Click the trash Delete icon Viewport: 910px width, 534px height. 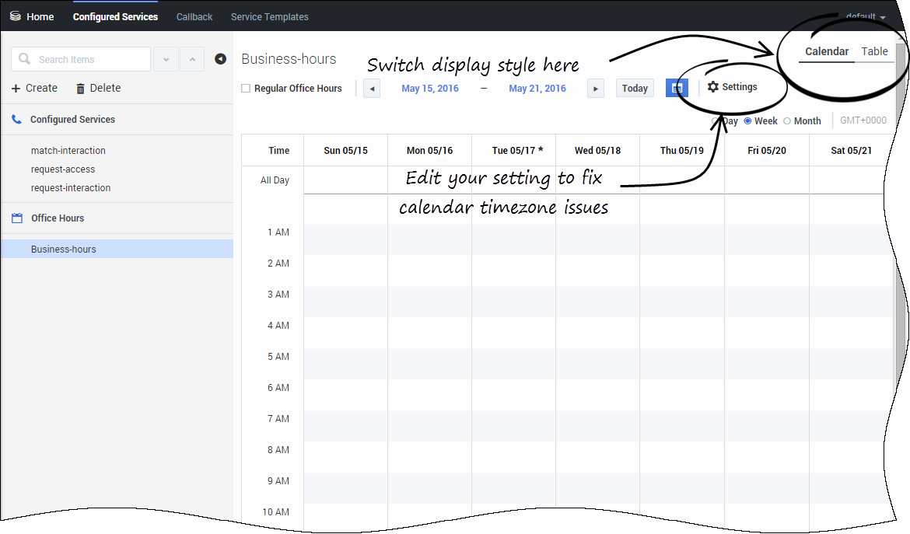pos(80,89)
